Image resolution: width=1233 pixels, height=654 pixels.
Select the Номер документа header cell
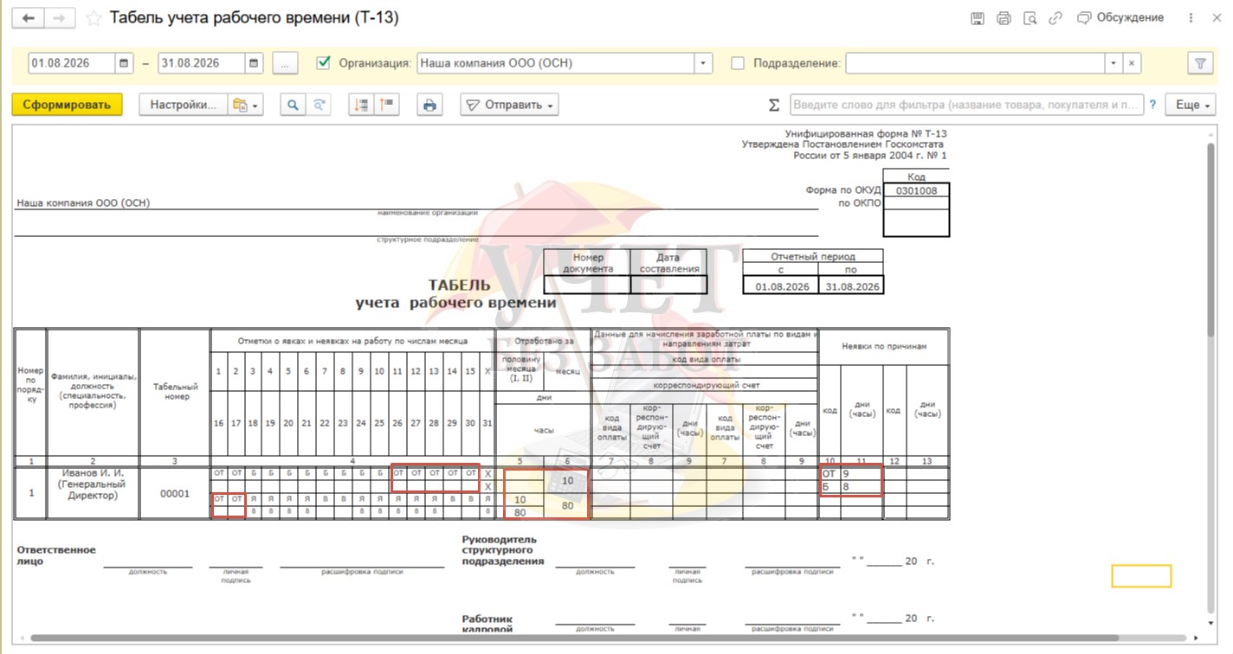(x=587, y=263)
